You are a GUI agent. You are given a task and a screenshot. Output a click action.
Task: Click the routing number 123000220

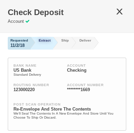[24, 89]
